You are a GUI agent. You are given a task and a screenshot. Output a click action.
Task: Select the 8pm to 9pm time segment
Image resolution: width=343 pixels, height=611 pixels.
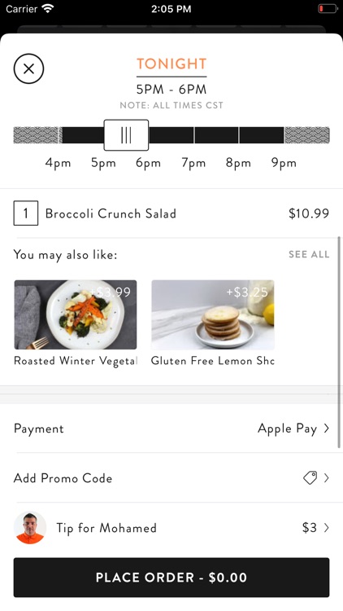pos(262,135)
